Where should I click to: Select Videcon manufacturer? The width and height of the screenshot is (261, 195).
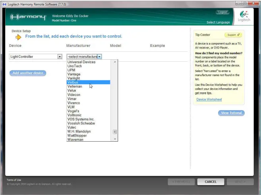pyautogui.click(x=88, y=95)
